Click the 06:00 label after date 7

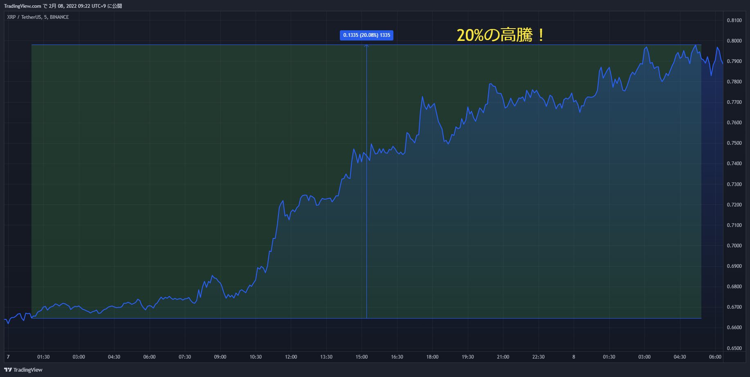[x=150, y=357]
